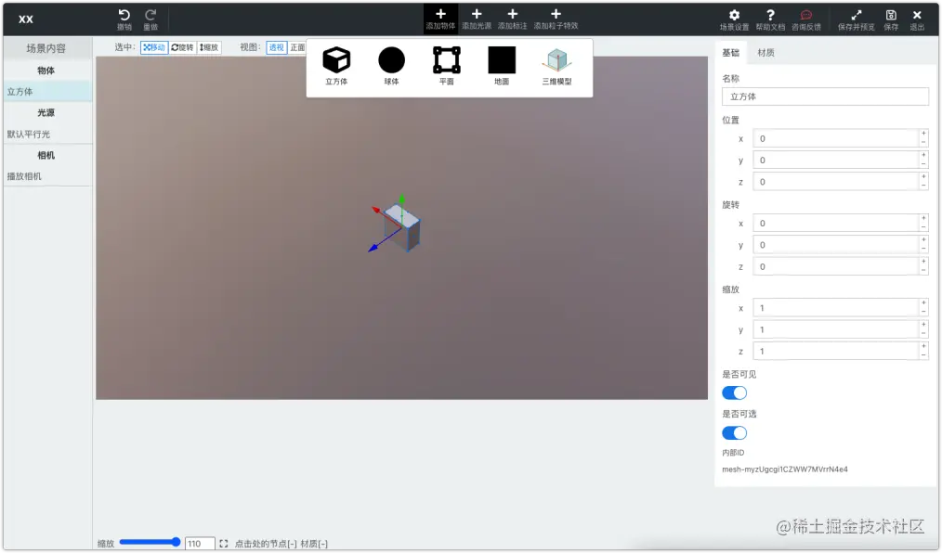The height and width of the screenshot is (553, 942).
Task: Click the undo (撤销) icon
Action: pyautogui.click(x=124, y=15)
